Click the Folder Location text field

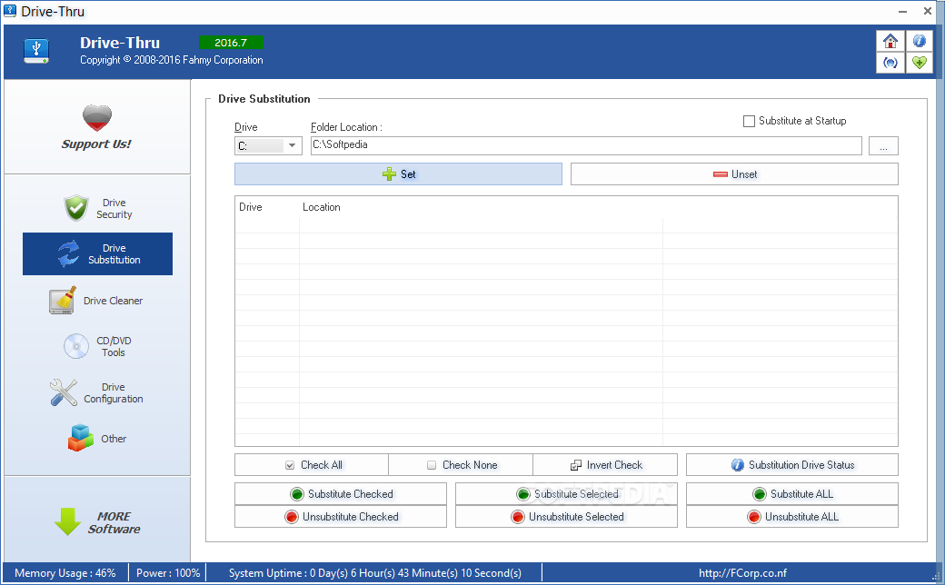[586, 145]
